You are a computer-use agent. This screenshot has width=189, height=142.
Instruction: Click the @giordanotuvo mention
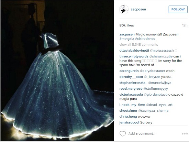pyautogui.click(x=156, y=95)
